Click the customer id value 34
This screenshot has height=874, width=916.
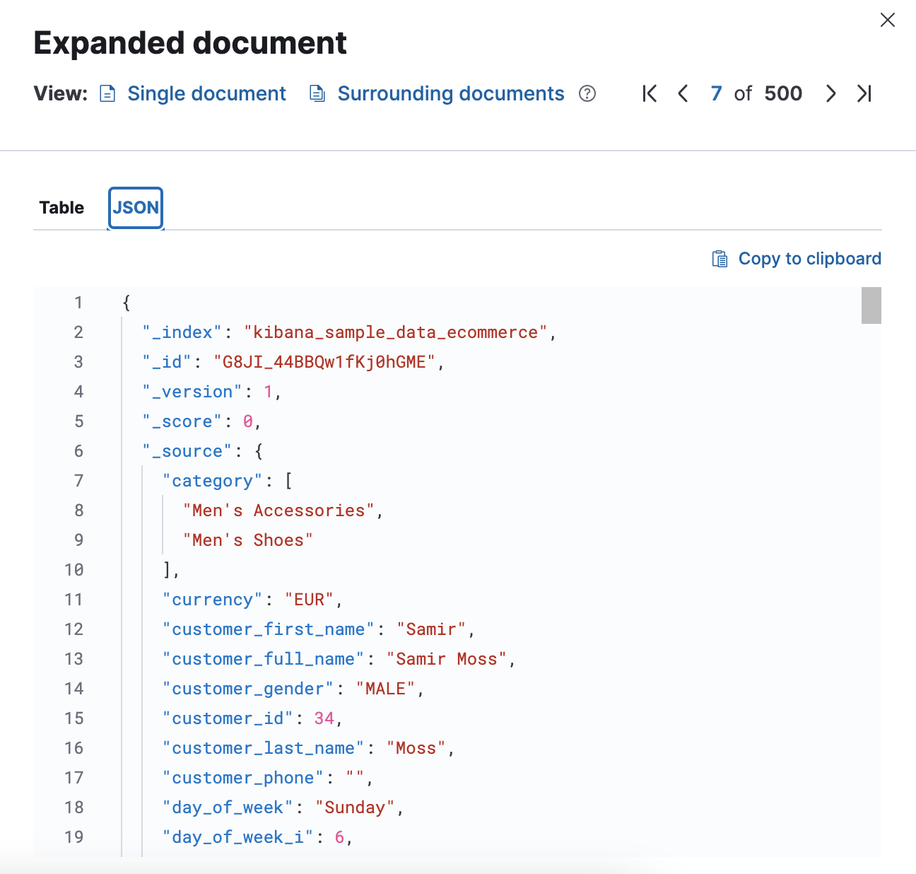pyautogui.click(x=324, y=718)
